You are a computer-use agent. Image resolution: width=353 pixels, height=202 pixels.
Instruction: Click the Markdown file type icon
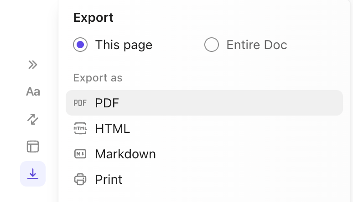pos(80,154)
